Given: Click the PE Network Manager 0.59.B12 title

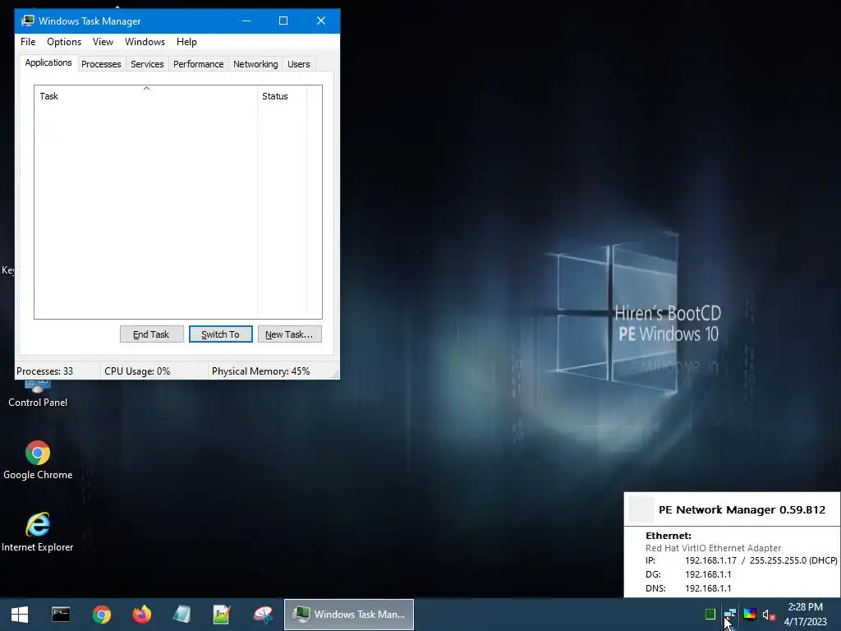Looking at the screenshot, I should coord(742,509).
